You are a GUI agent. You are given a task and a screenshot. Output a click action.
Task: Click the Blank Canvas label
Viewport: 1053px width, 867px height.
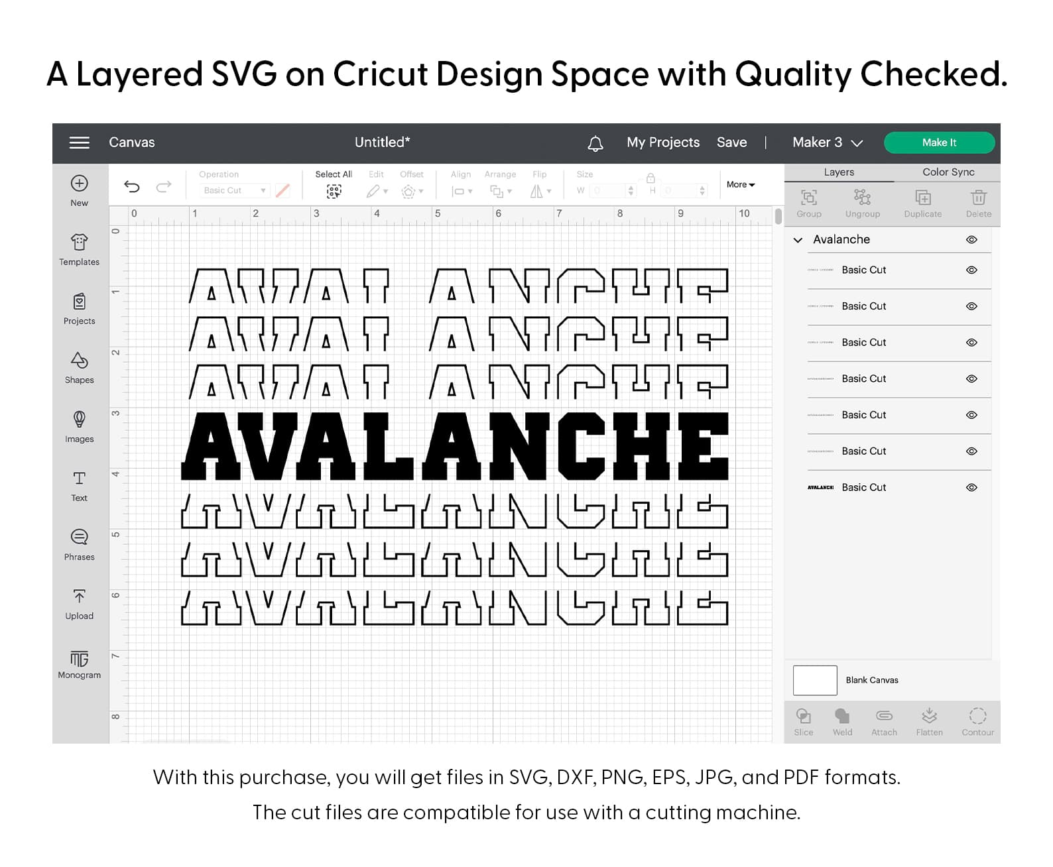[871, 680]
